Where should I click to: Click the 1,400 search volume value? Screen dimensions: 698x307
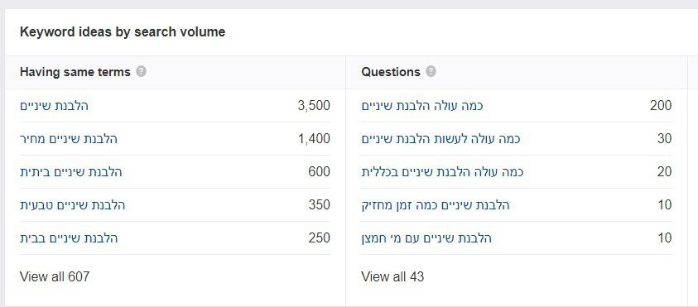point(314,139)
